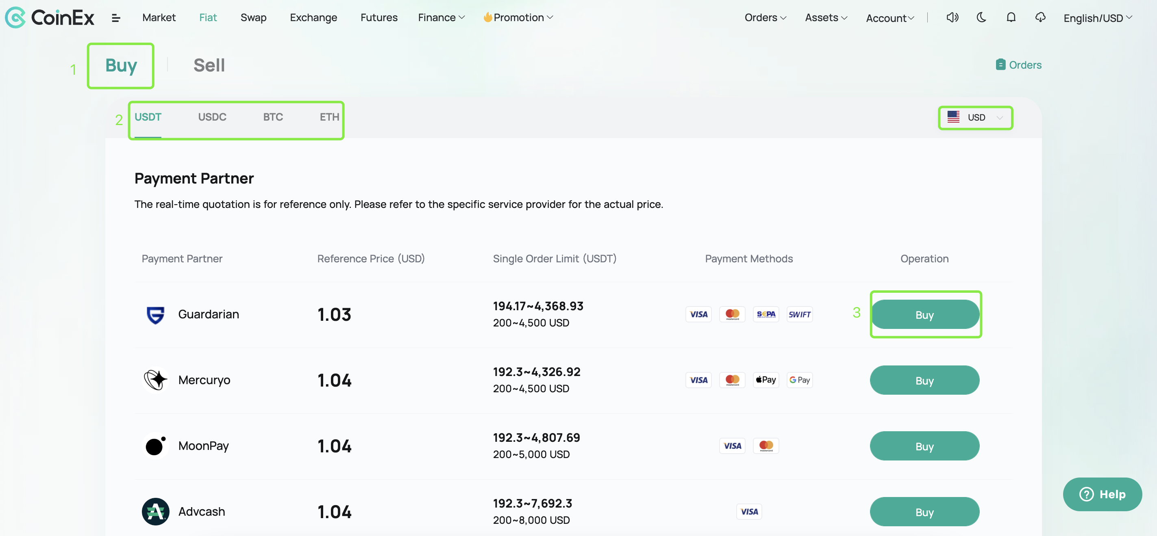The width and height of the screenshot is (1157, 536).
Task: Click the Mercuryo partner name
Action: pos(204,380)
